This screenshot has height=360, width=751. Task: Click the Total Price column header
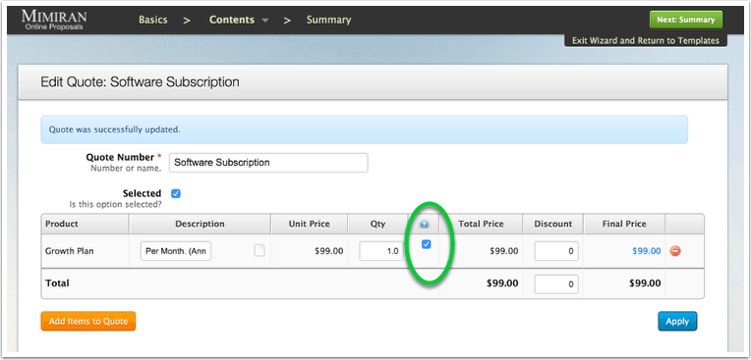coord(481,224)
